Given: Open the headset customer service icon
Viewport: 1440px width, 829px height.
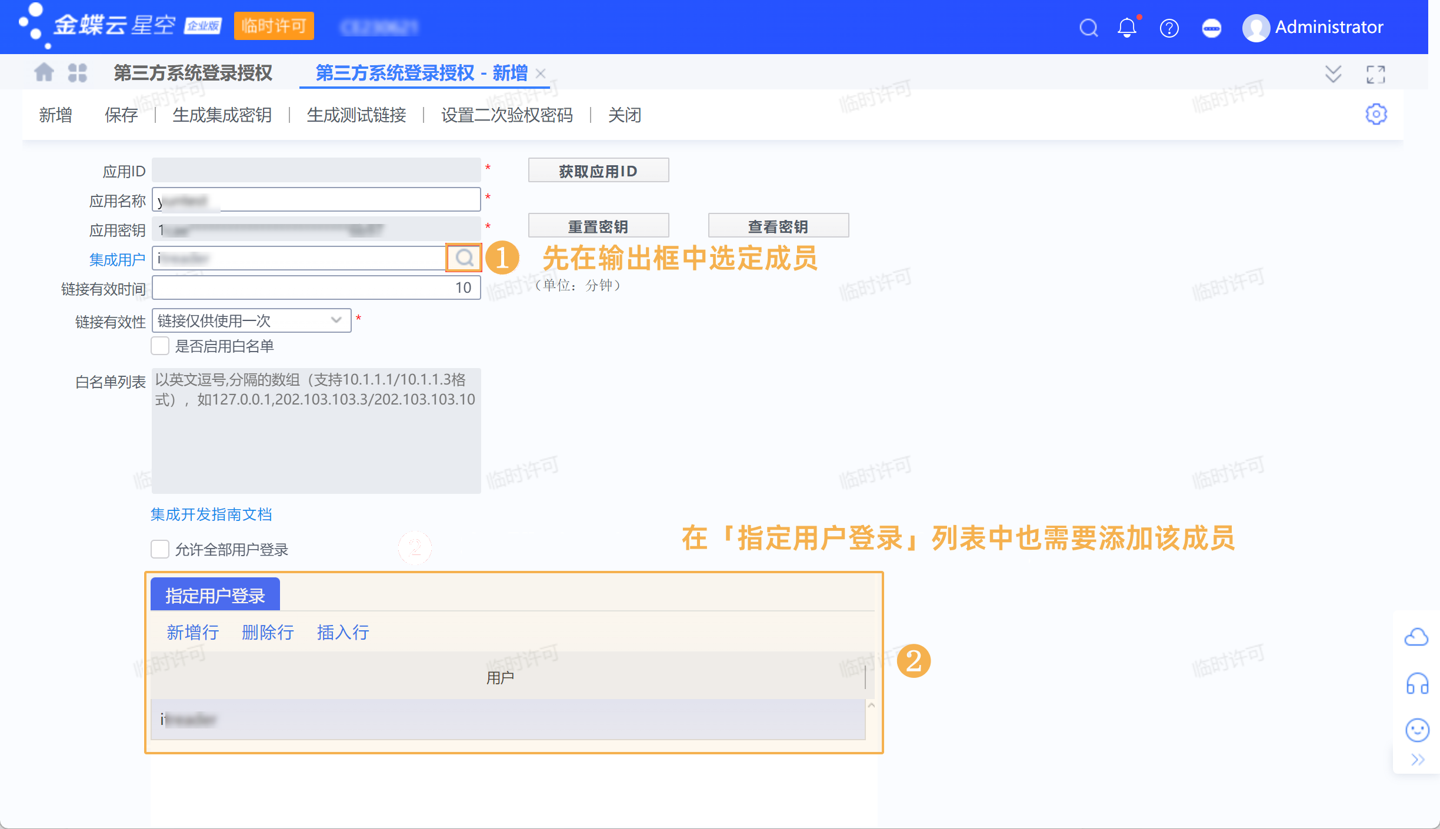Looking at the screenshot, I should [x=1416, y=684].
